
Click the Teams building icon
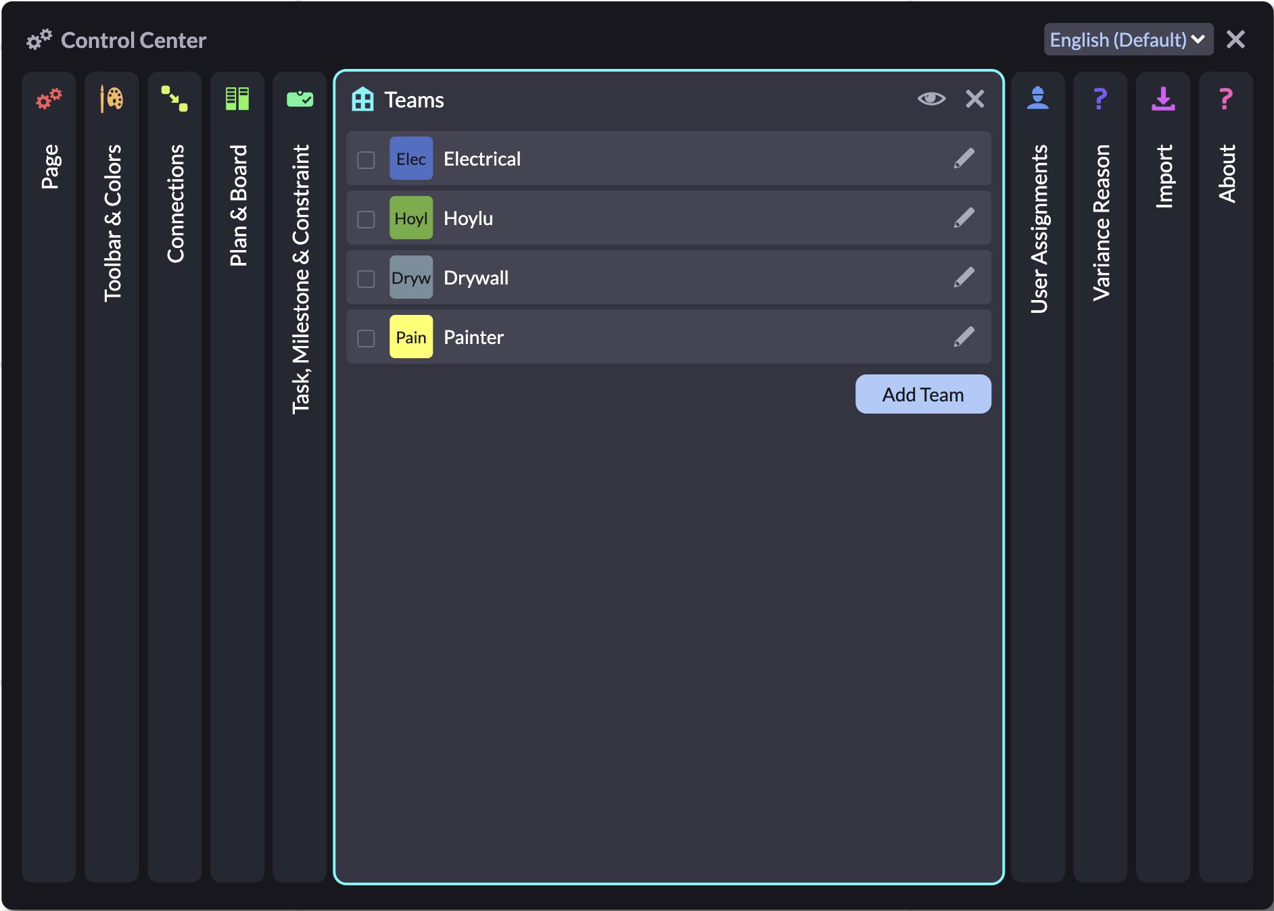pos(362,99)
